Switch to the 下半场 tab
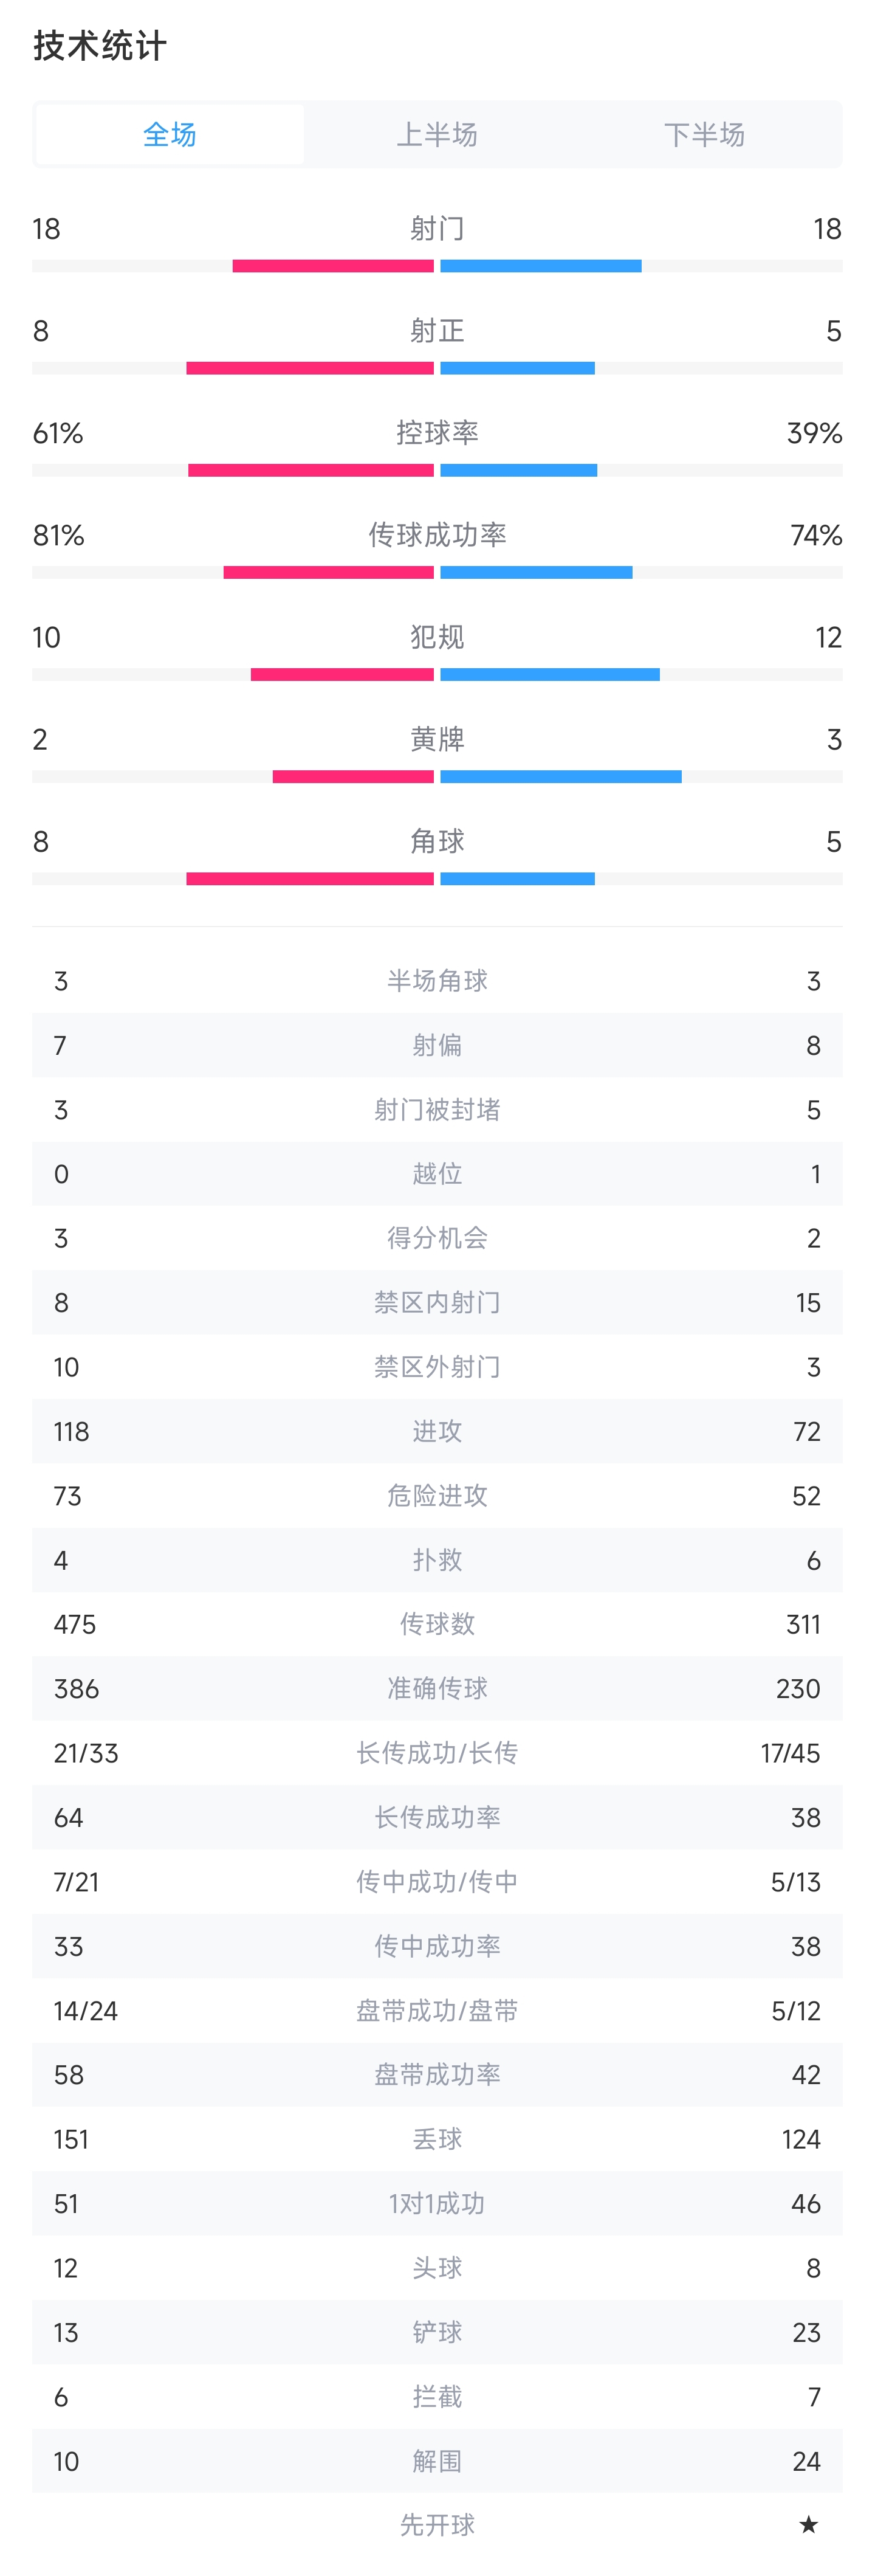The height and width of the screenshot is (2576, 875). coord(704,134)
